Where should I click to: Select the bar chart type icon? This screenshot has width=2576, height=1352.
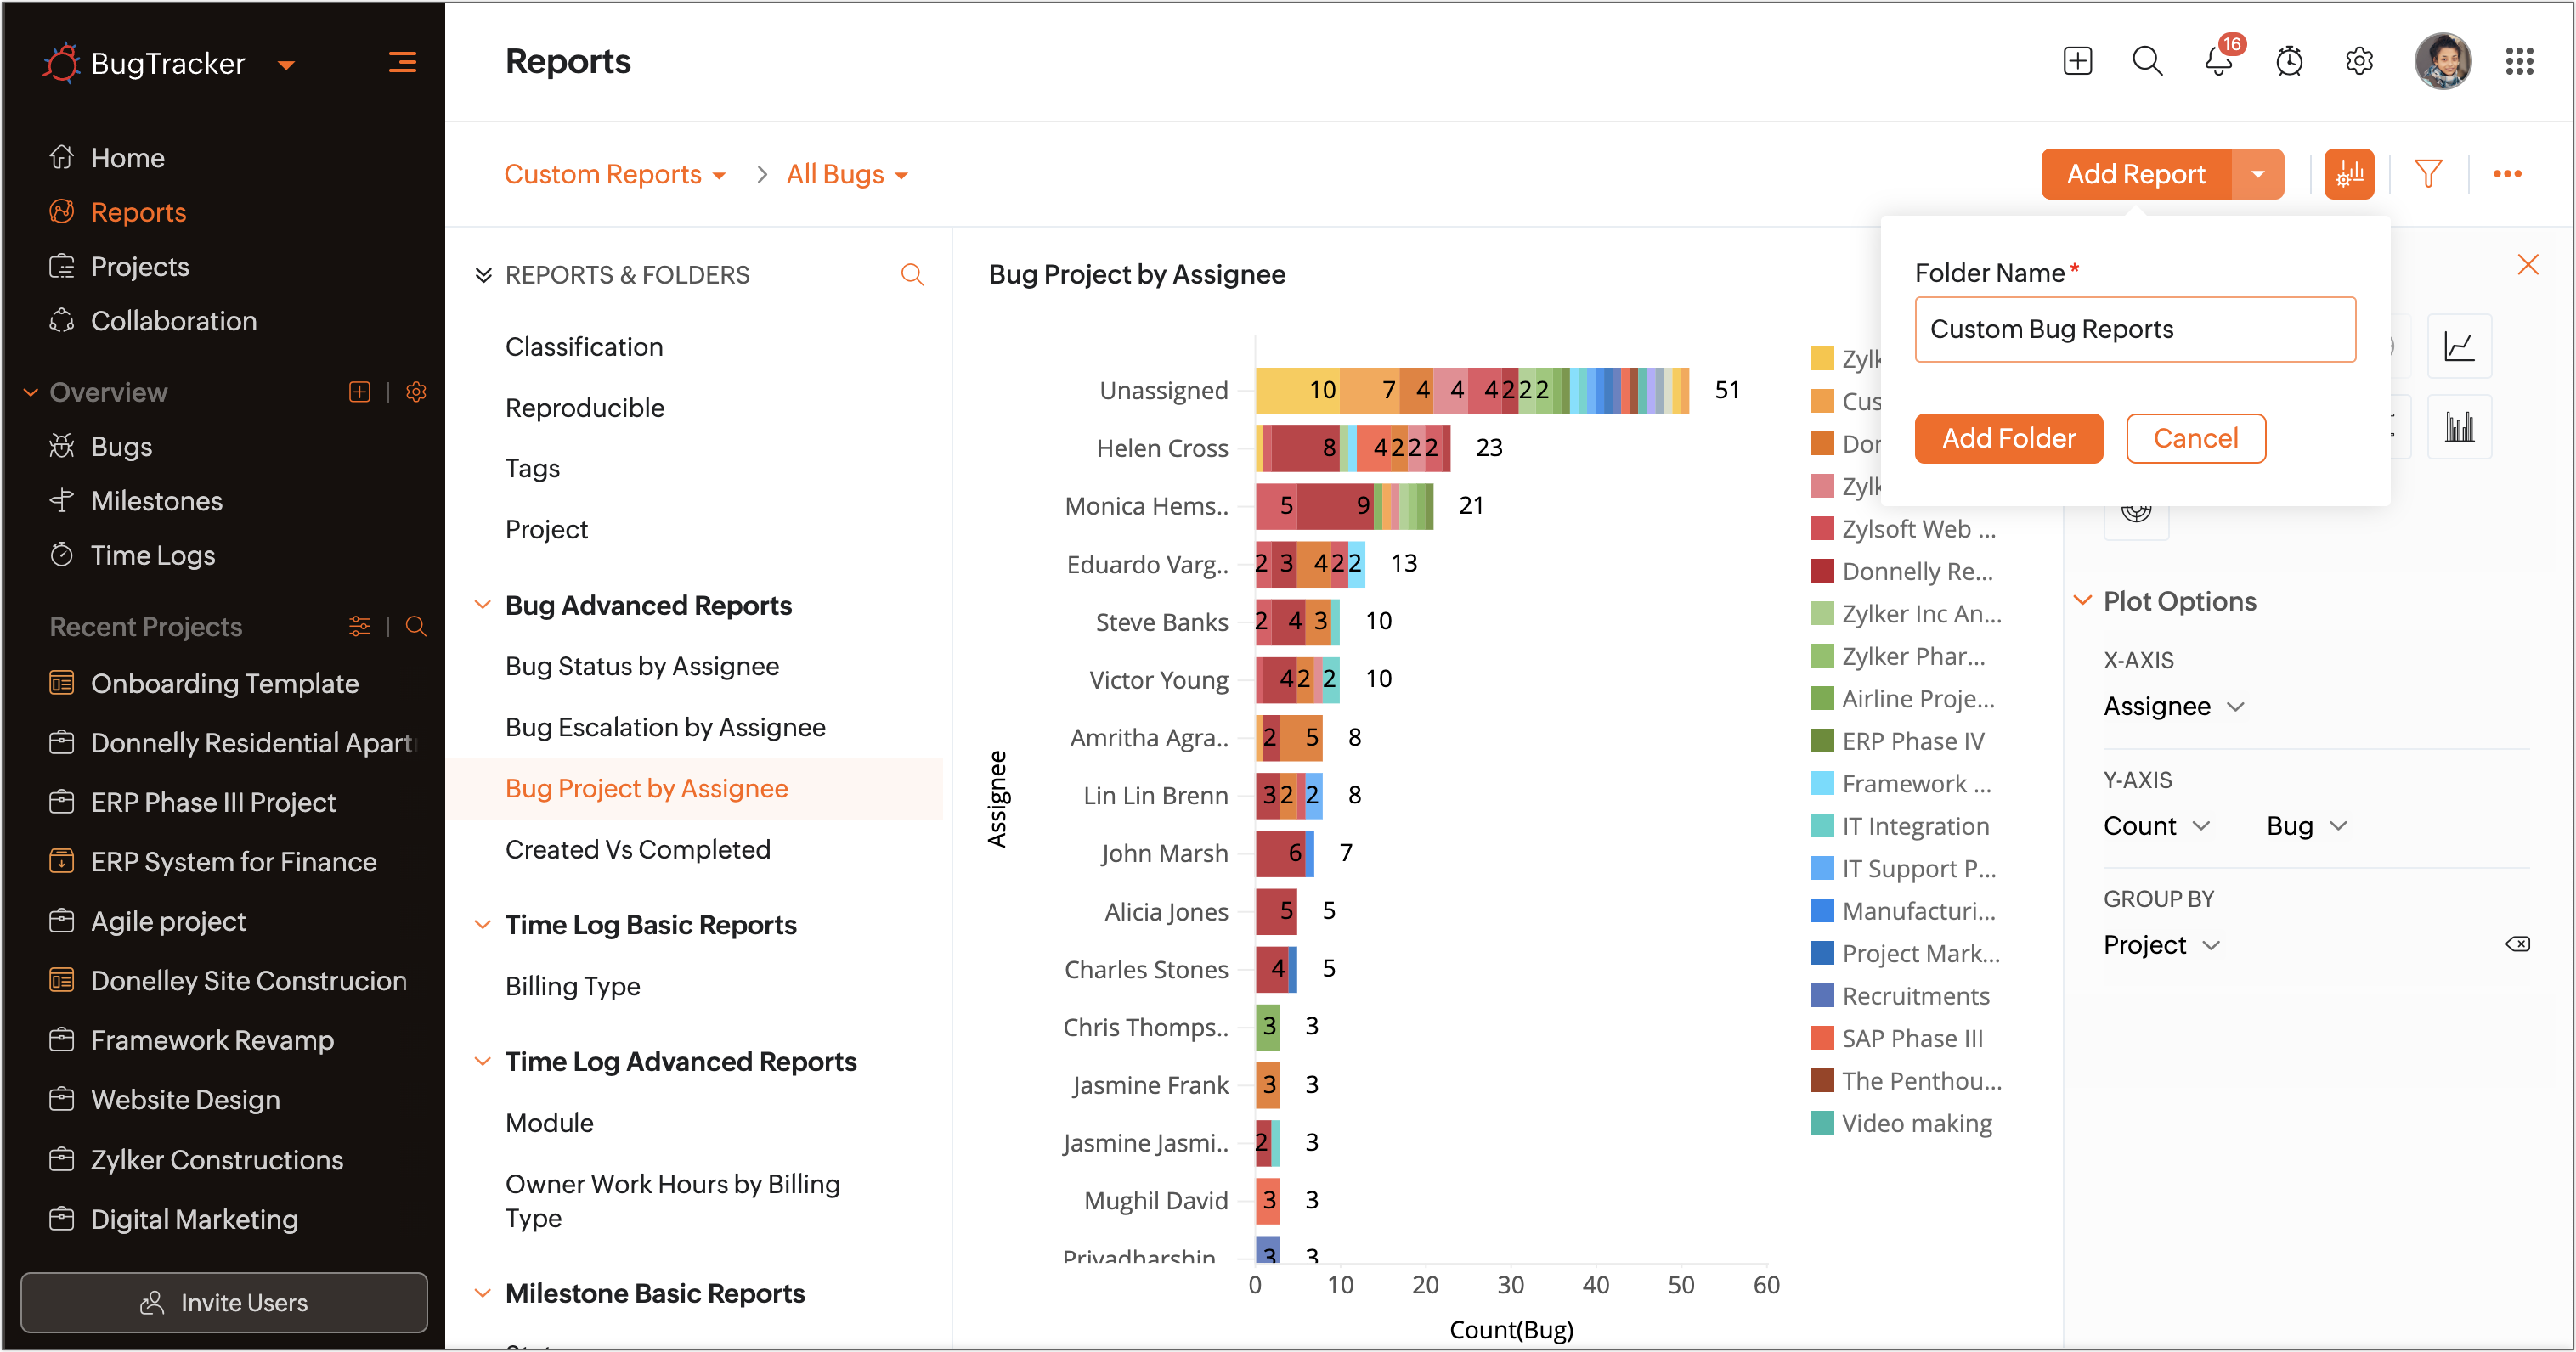[x=2458, y=428]
